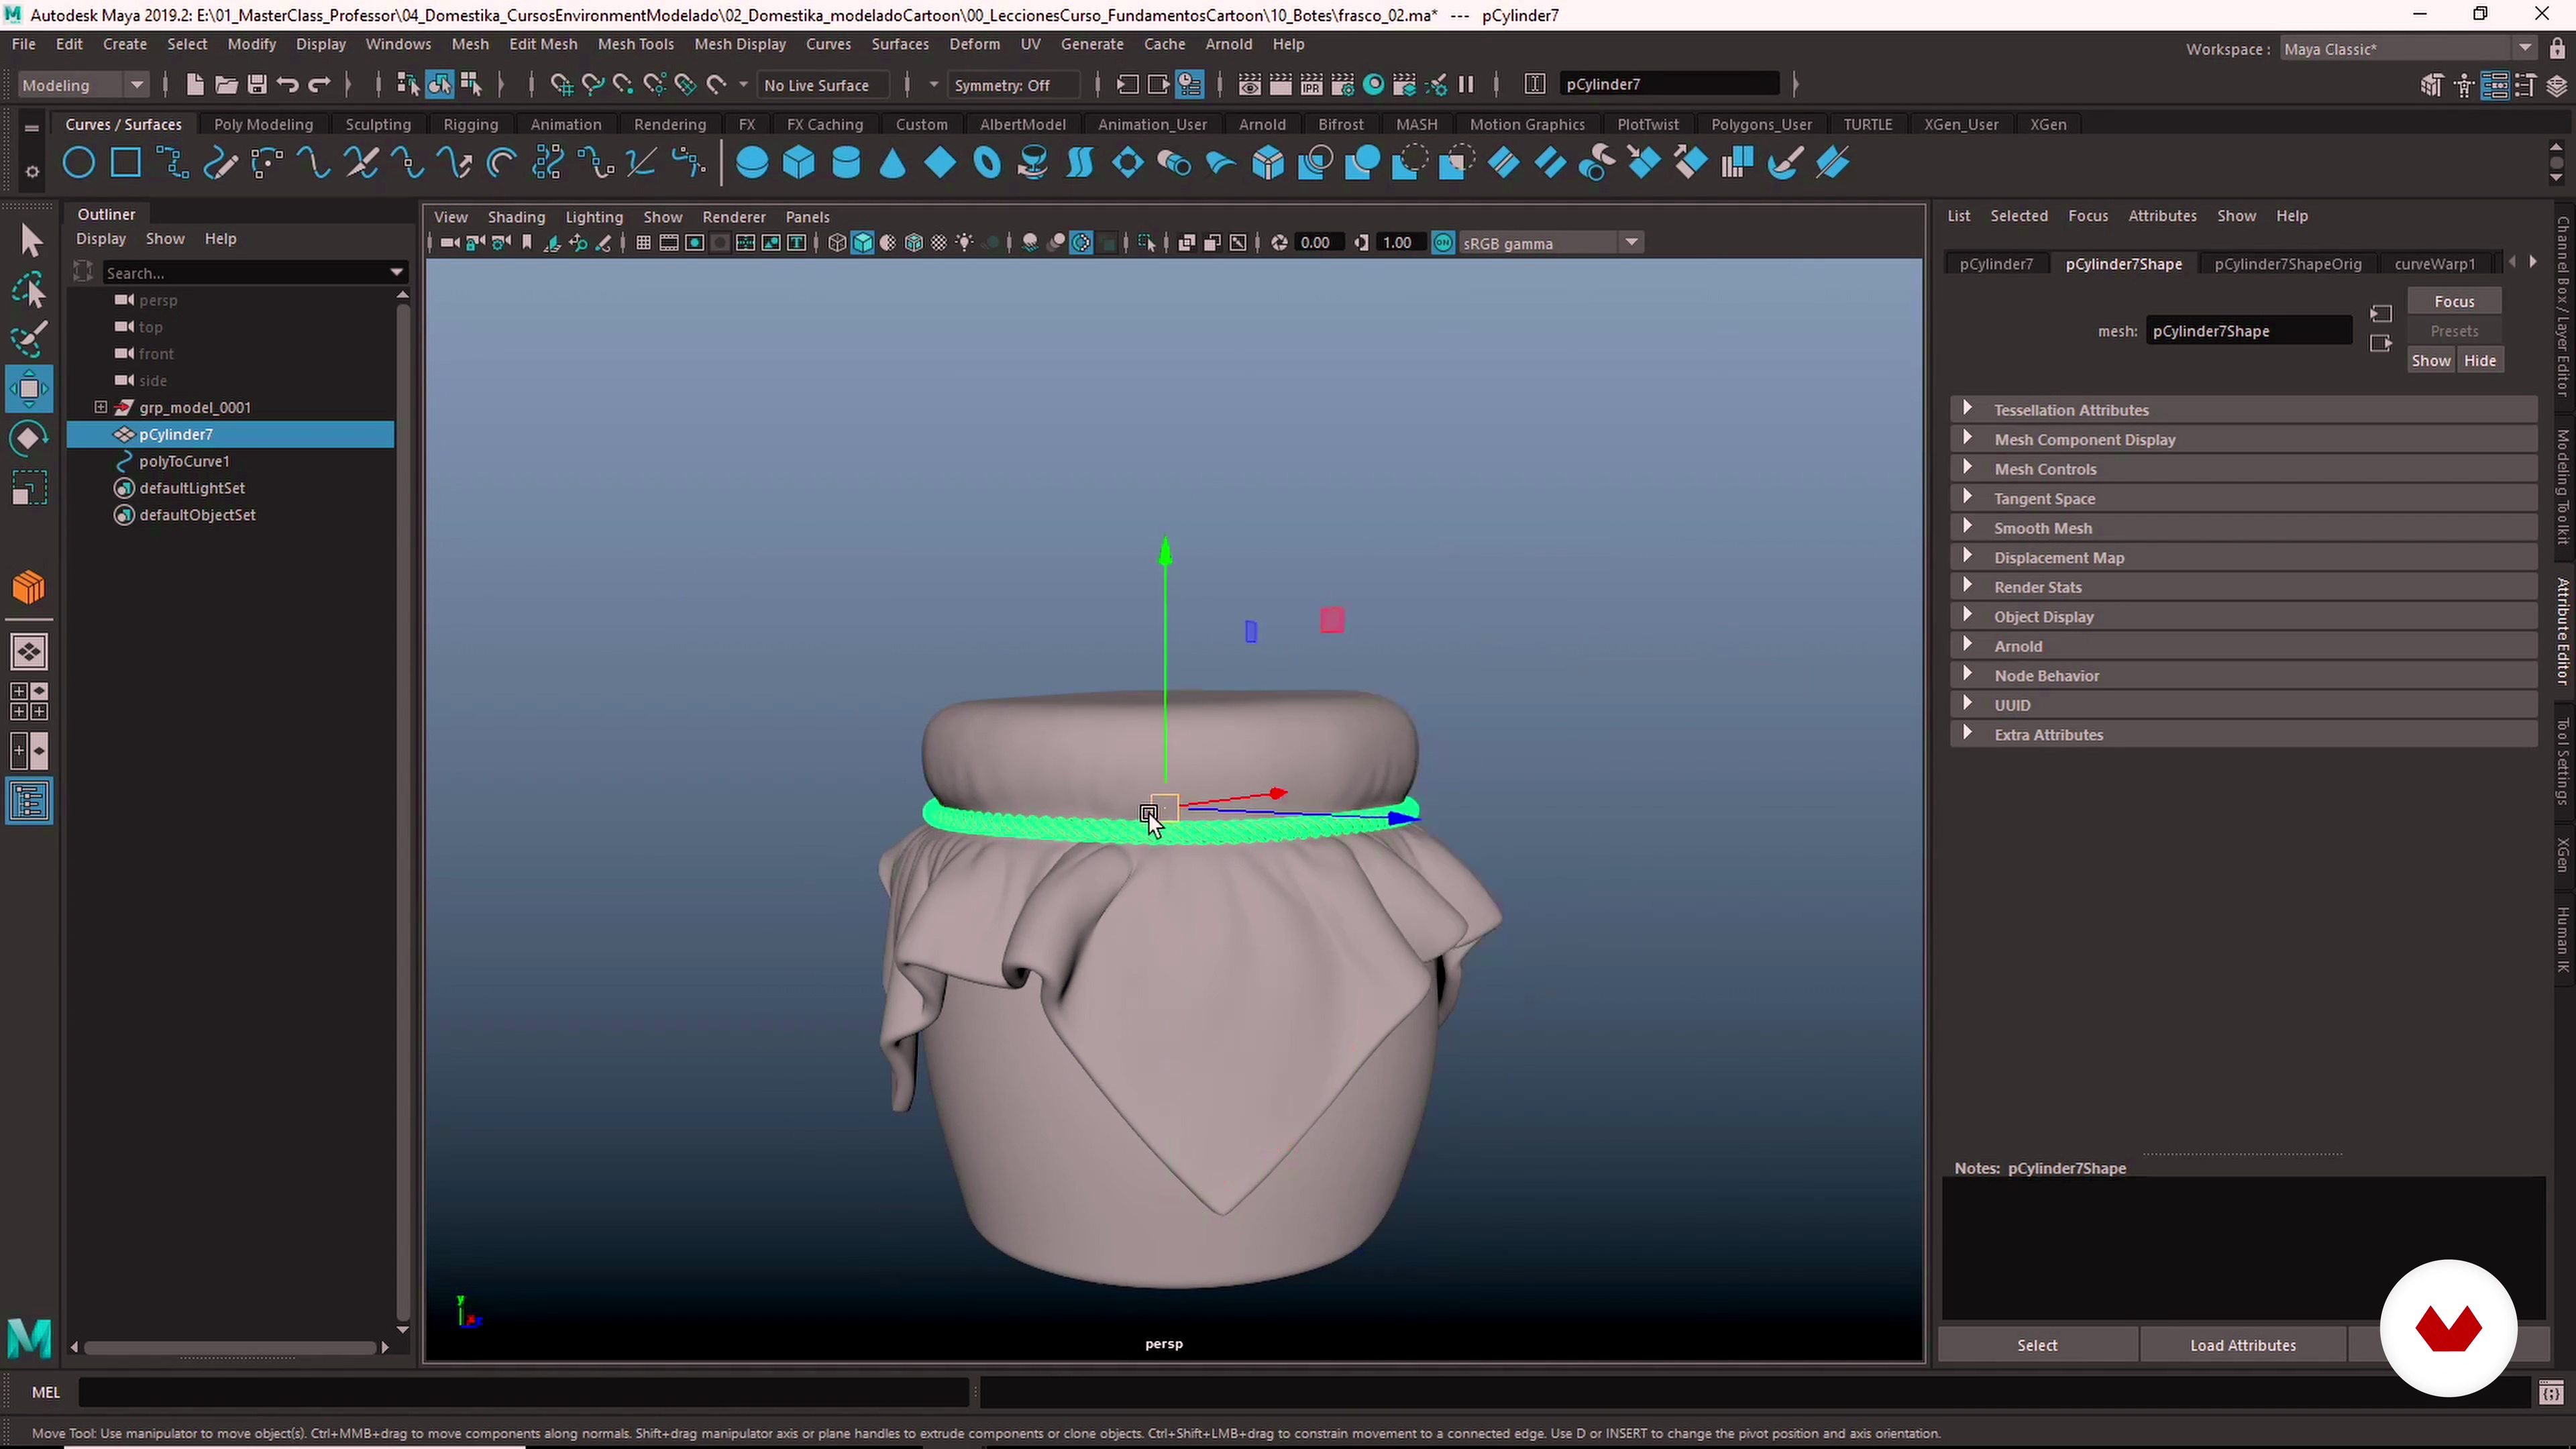The width and height of the screenshot is (2576, 1449).
Task: Click the Undo icon in status line
Action: 288,85
